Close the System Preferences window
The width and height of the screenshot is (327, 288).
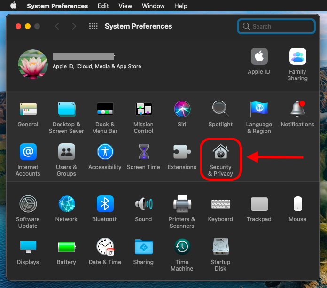tap(18, 26)
